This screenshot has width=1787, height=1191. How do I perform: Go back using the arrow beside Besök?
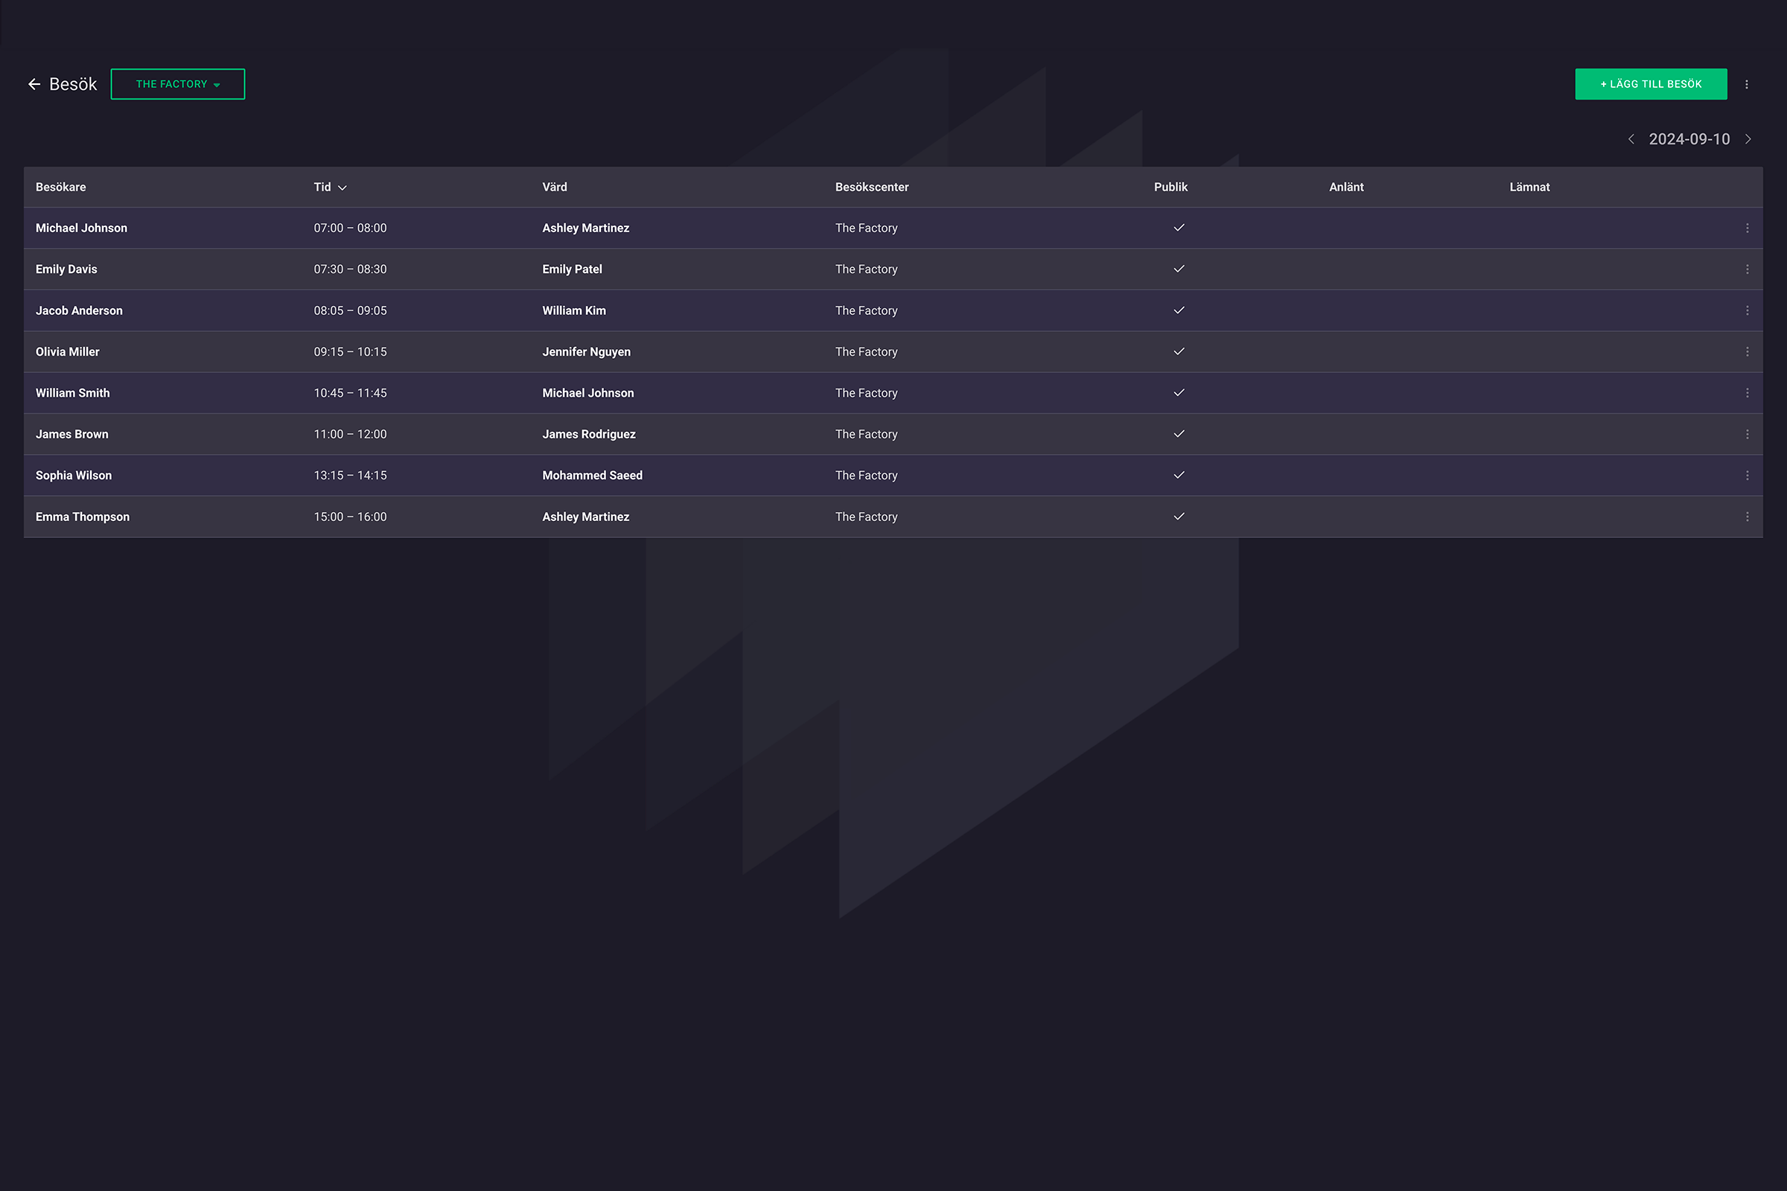click(x=34, y=84)
